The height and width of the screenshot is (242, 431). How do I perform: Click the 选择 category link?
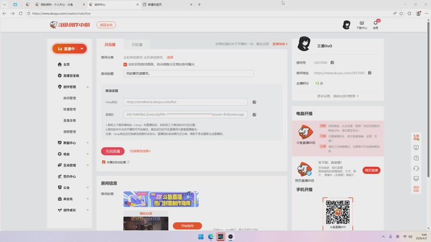pos(170,58)
